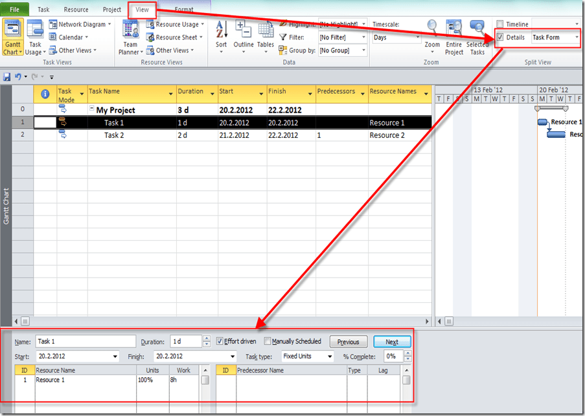This screenshot has width=585, height=416.
Task: Click the Name field containing Task 1
Action: coord(85,342)
